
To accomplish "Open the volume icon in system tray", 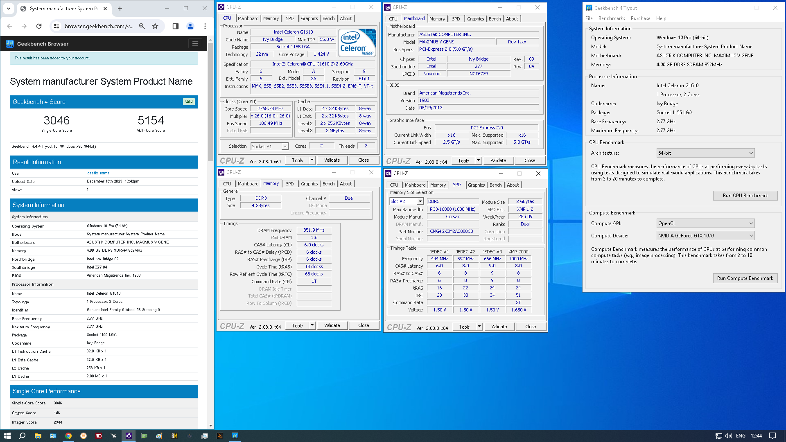I will tap(729, 436).
